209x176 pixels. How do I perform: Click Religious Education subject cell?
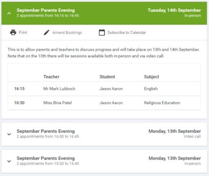162,103
